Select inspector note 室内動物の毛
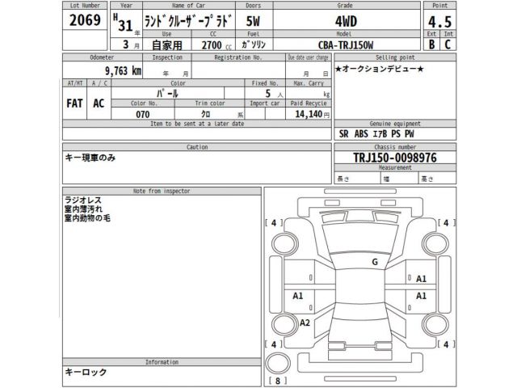 (87, 217)
